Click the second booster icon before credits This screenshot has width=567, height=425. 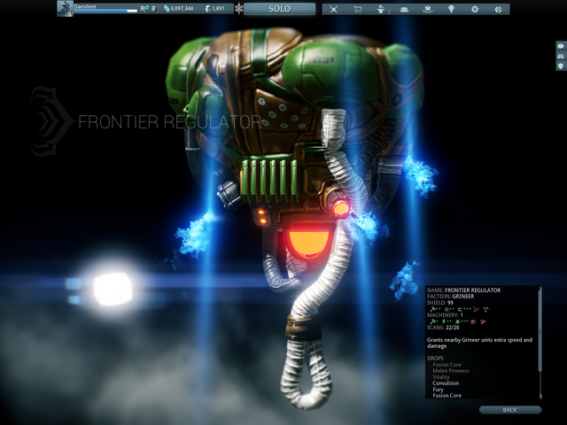tap(154, 8)
